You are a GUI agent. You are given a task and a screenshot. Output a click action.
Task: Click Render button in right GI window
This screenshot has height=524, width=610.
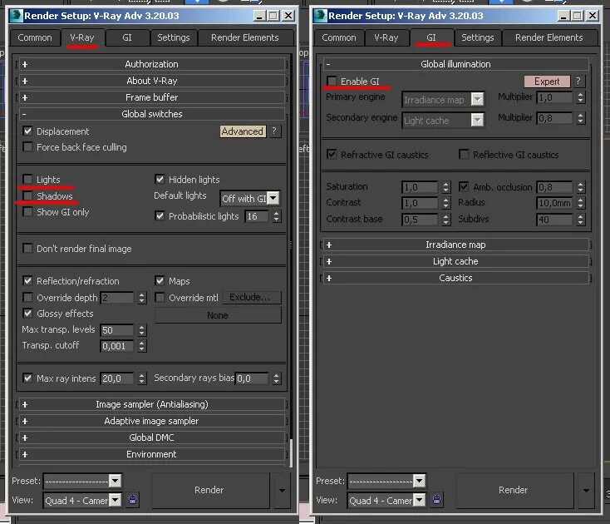514,490
